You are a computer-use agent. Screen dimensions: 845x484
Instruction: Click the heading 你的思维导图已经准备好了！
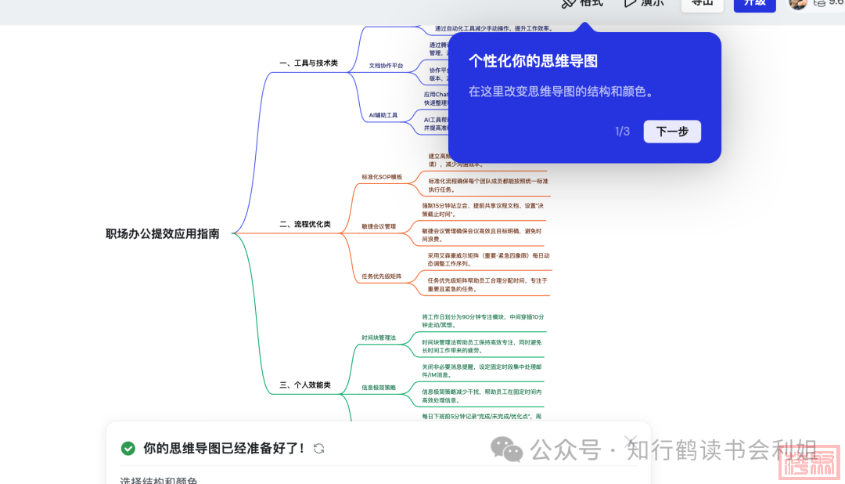point(225,449)
